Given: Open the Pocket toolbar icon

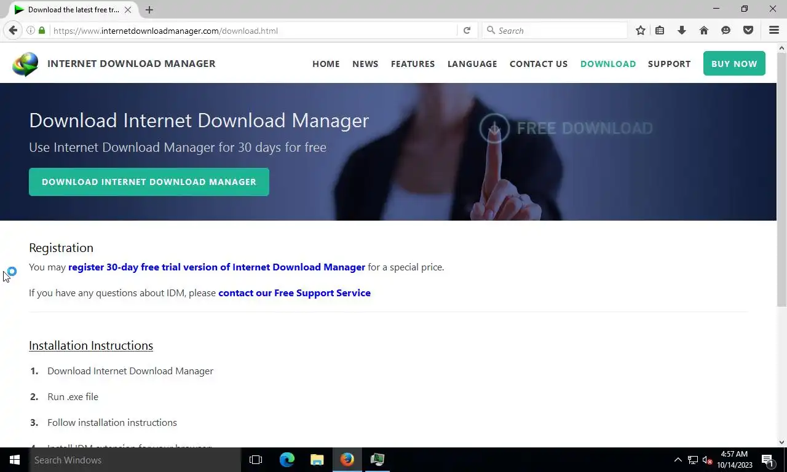Looking at the screenshot, I should click(x=748, y=30).
